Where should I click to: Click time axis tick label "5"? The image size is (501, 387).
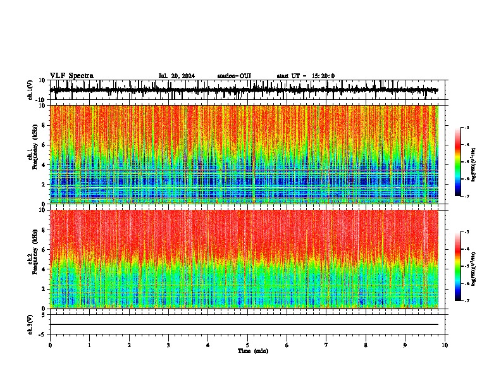(x=247, y=345)
